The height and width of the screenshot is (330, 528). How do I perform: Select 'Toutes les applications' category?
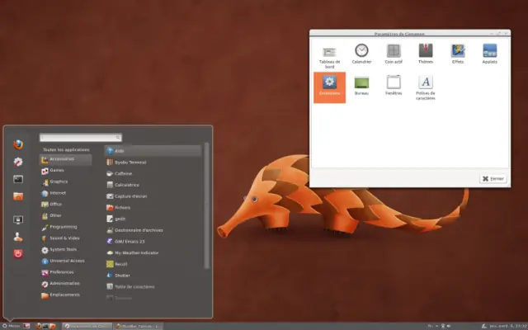pos(66,149)
